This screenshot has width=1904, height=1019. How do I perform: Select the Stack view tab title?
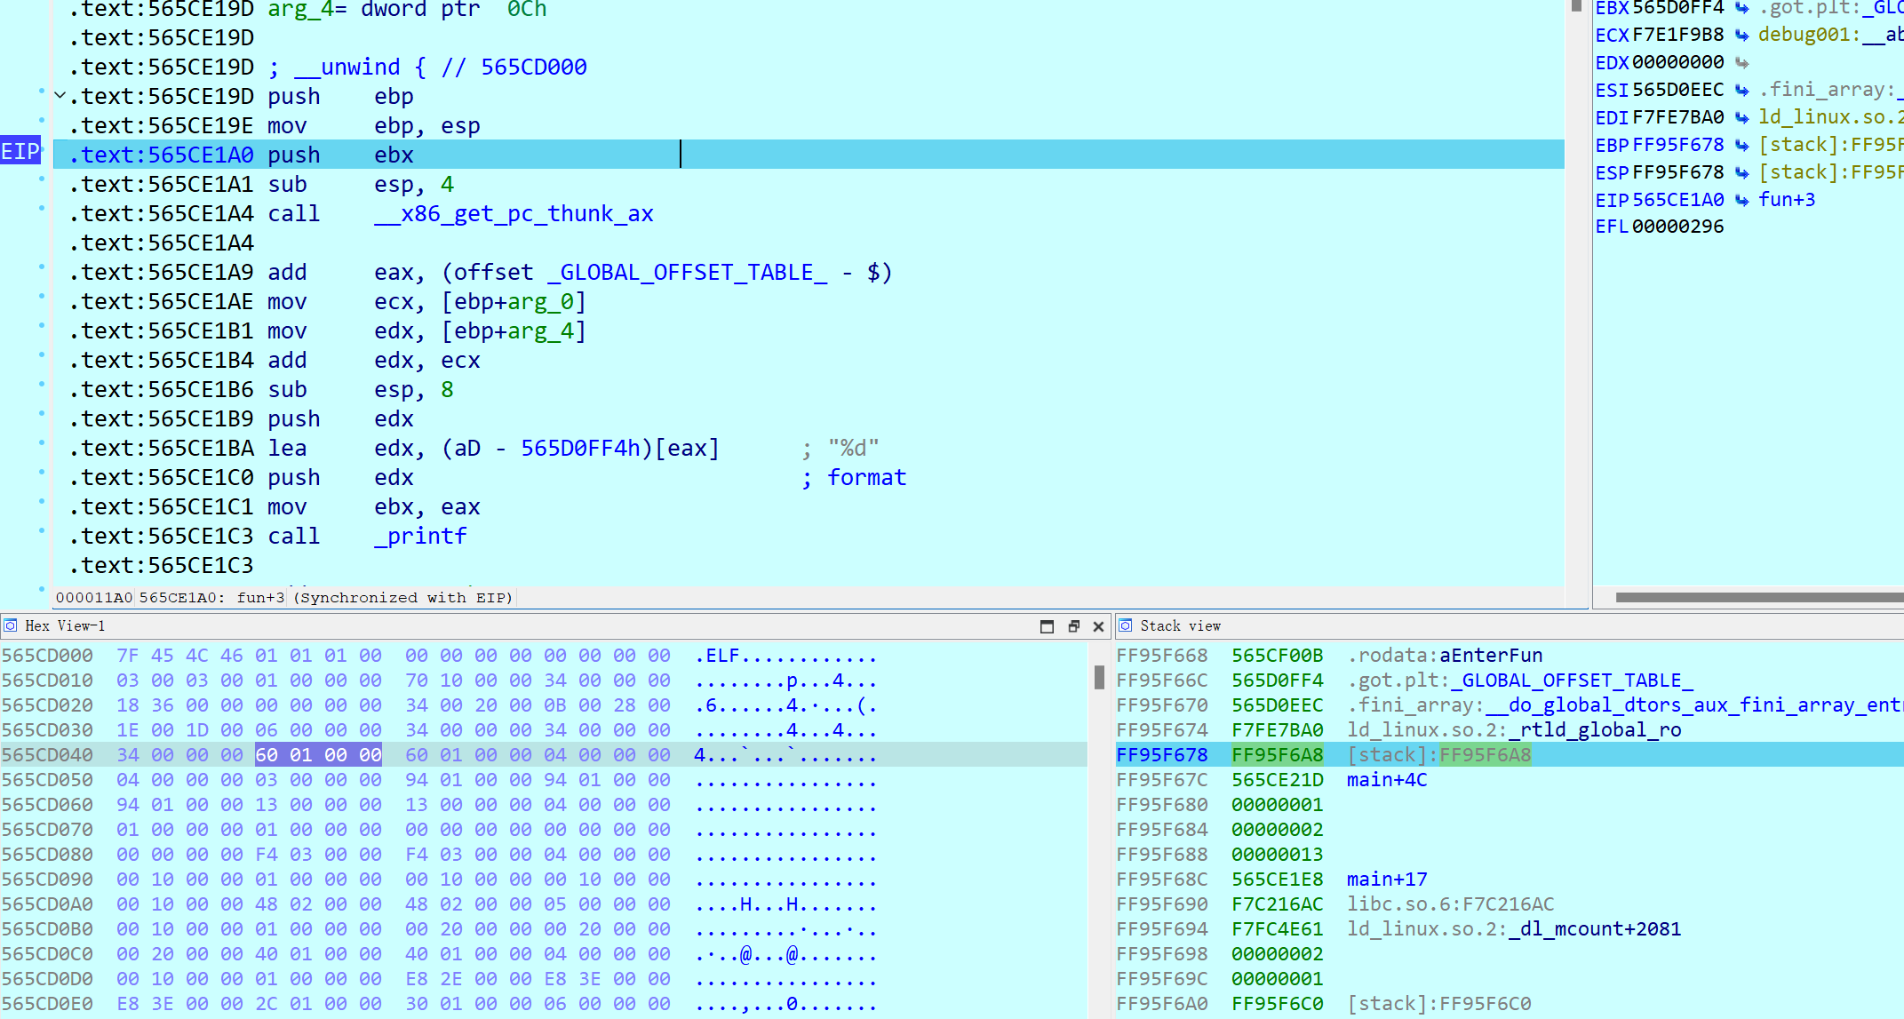tap(1180, 625)
